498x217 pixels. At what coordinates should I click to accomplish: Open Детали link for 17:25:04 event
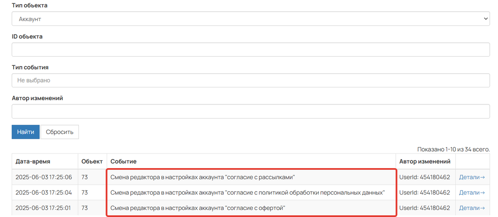[472, 193]
